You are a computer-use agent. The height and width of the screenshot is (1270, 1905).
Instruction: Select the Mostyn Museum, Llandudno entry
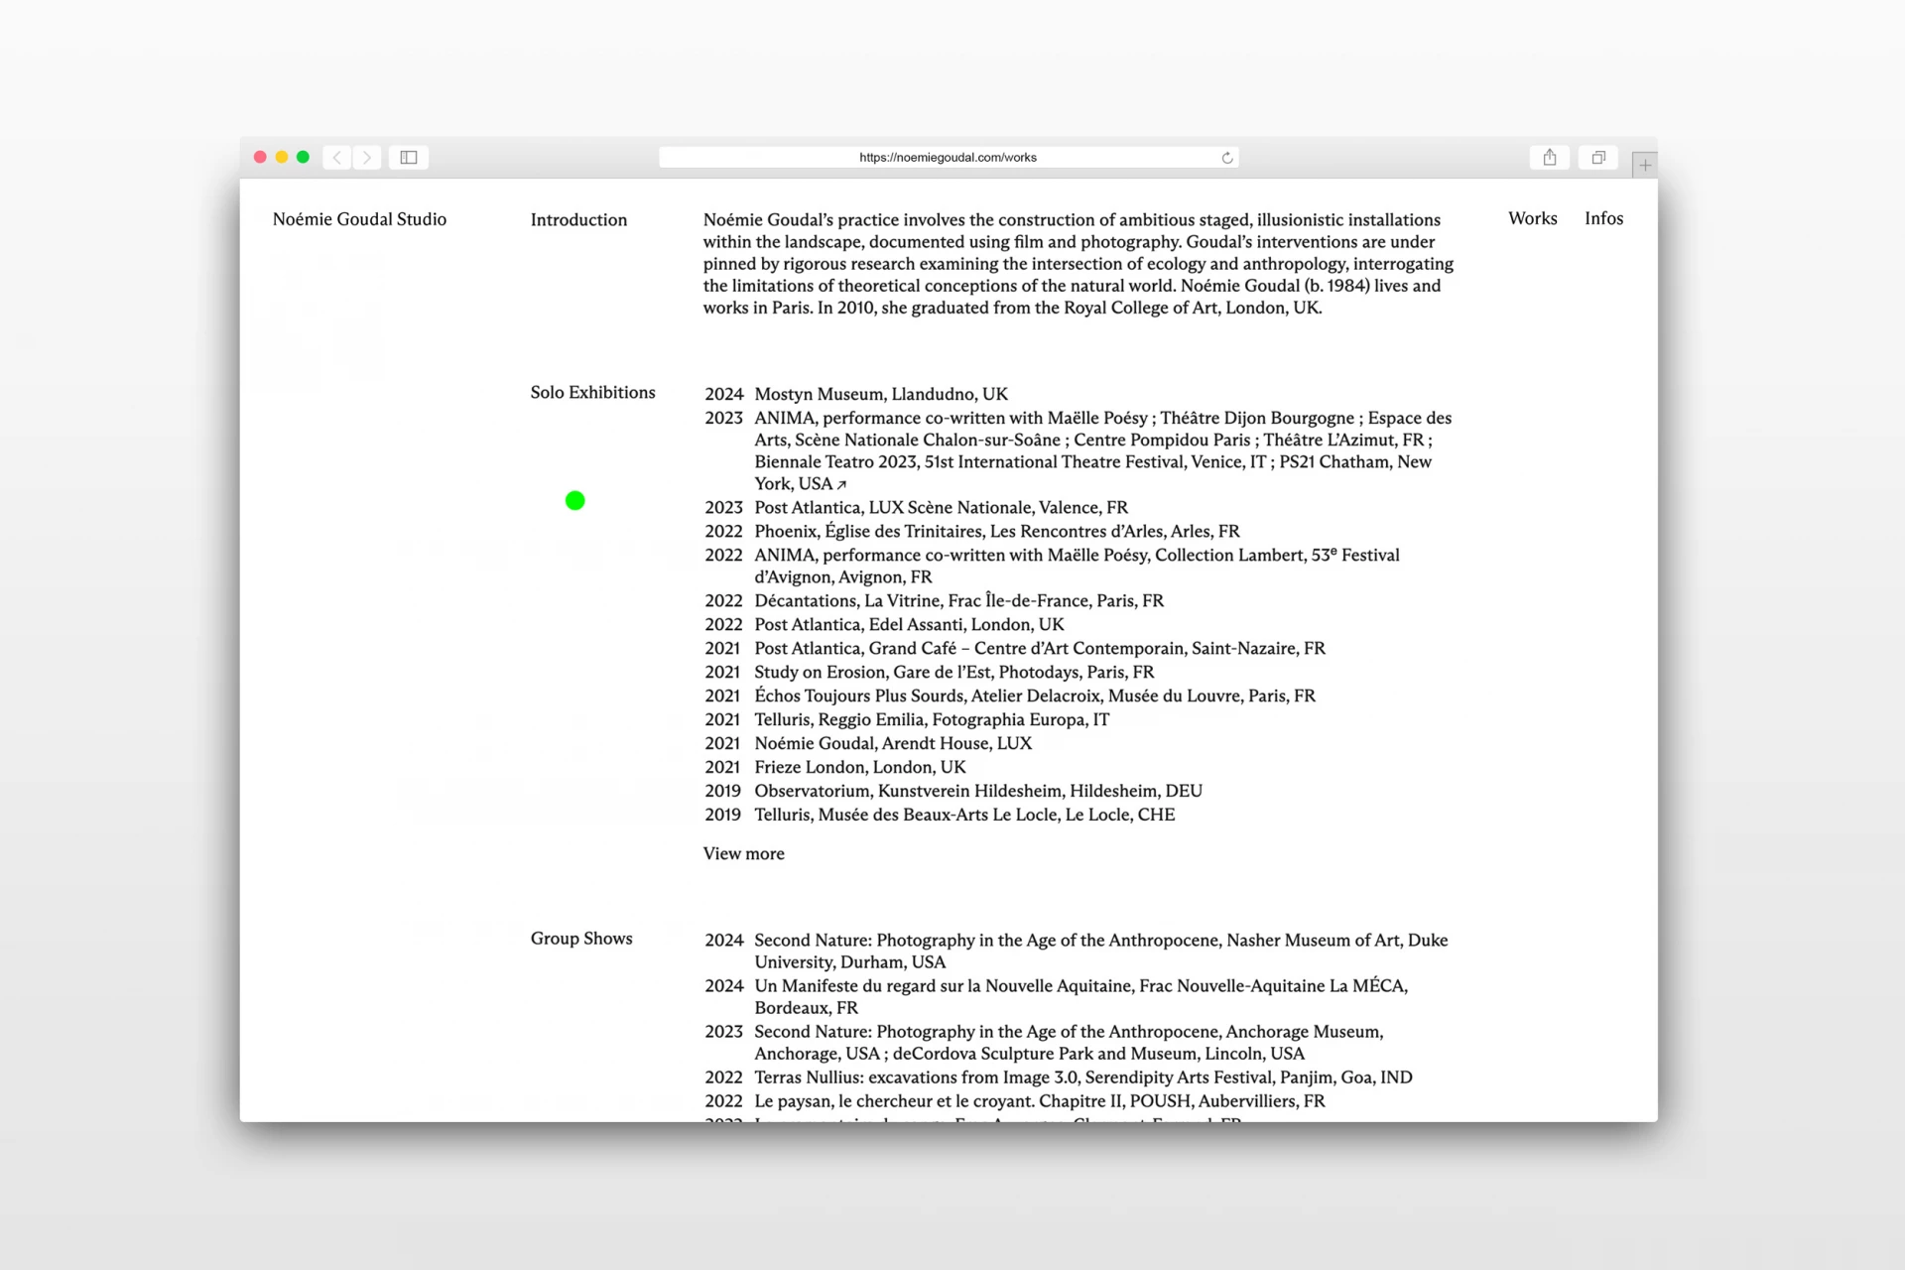880,394
